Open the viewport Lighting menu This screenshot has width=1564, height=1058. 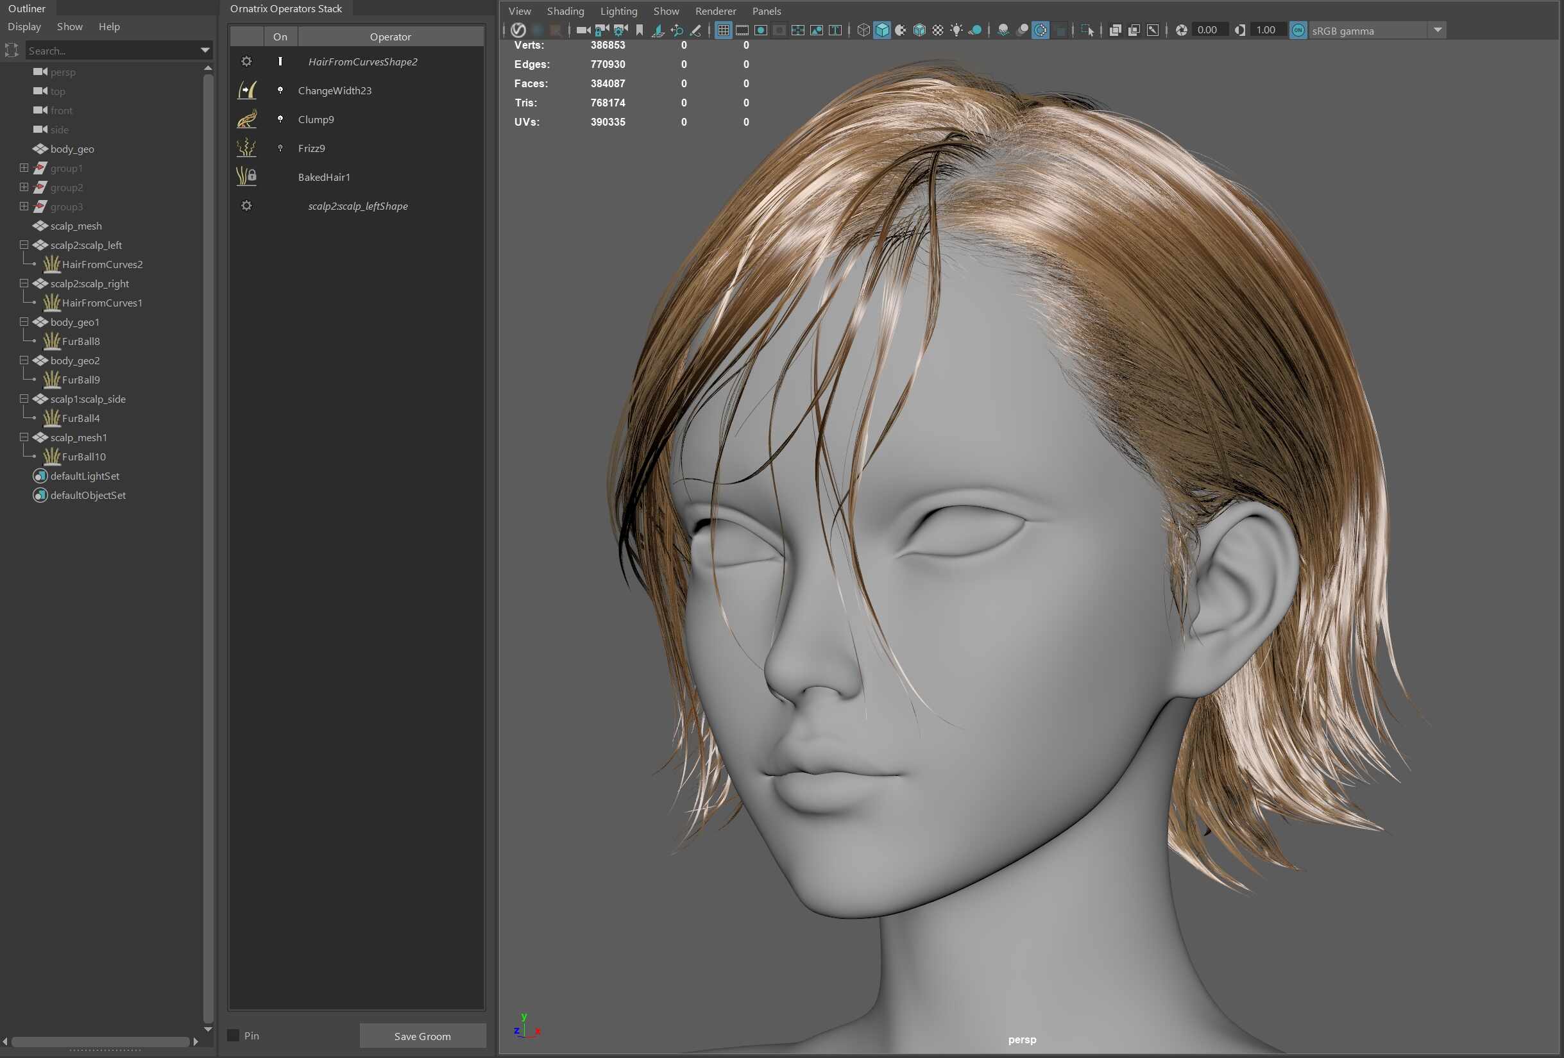tap(618, 11)
